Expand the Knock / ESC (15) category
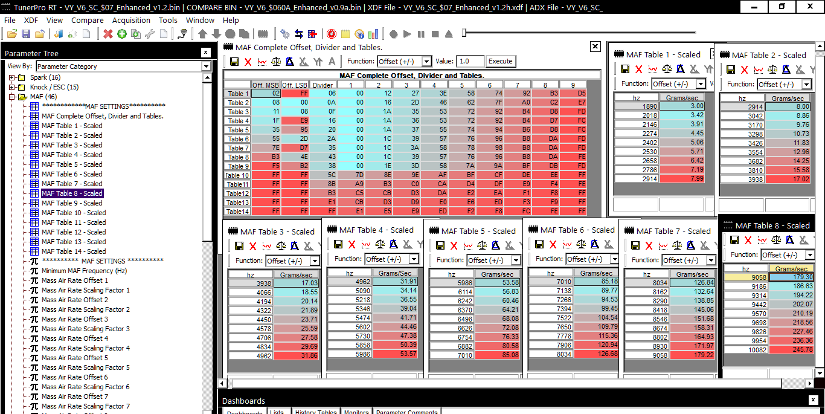This screenshot has width=825, height=414. (x=12, y=87)
